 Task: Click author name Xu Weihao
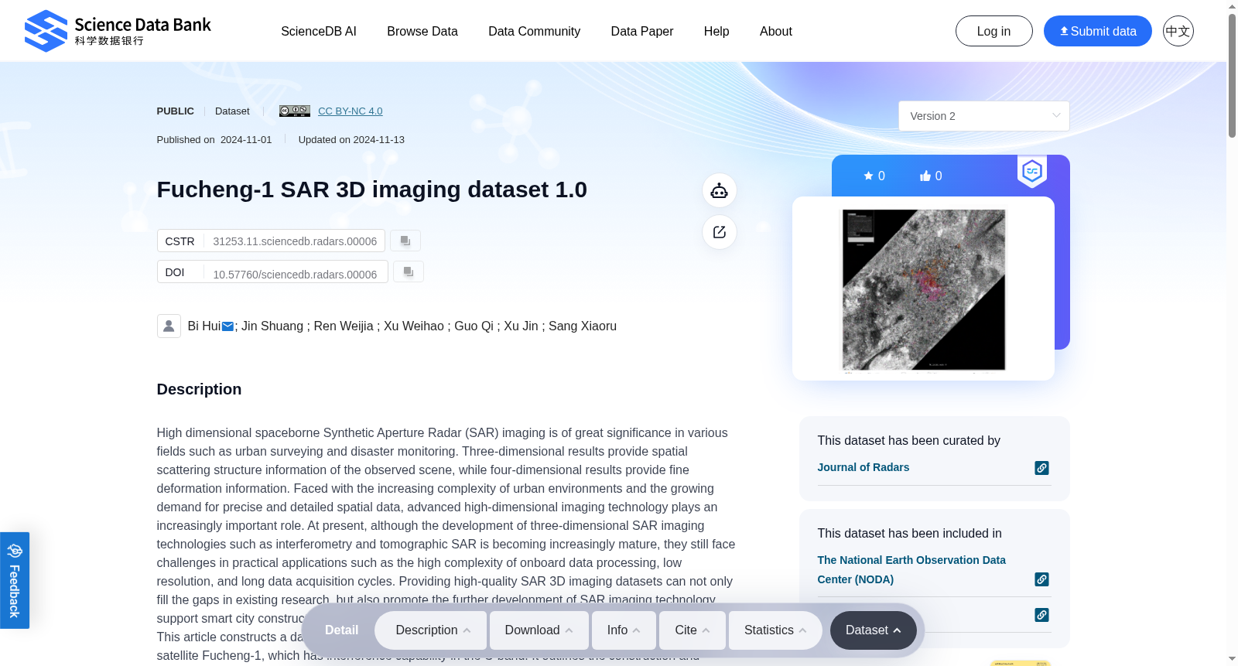414,326
